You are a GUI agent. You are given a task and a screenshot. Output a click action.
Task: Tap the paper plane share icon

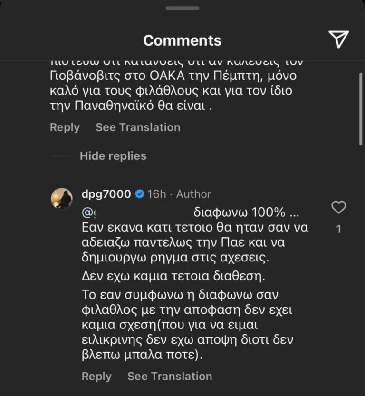coord(338,39)
